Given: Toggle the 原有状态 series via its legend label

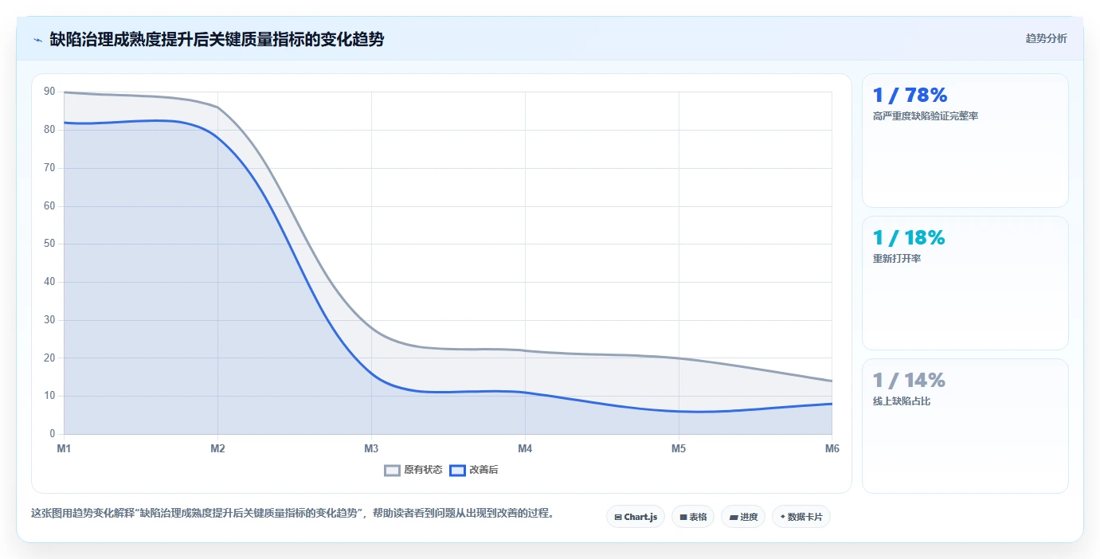Looking at the screenshot, I should 423,470.
